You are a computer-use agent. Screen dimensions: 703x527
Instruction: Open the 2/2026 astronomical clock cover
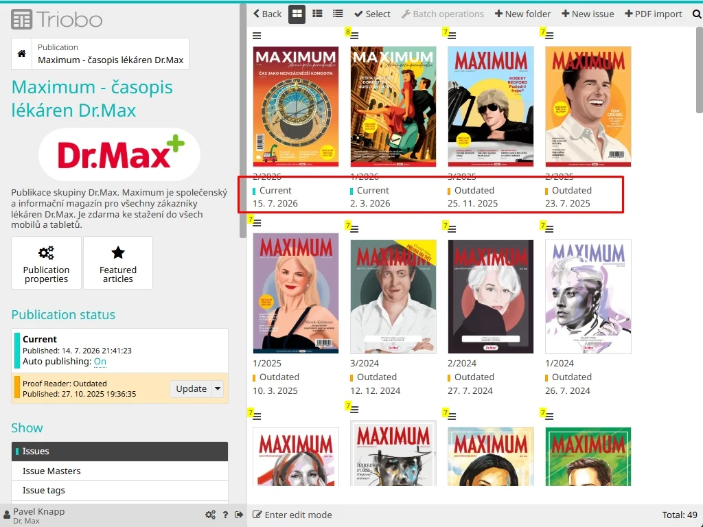(x=296, y=106)
